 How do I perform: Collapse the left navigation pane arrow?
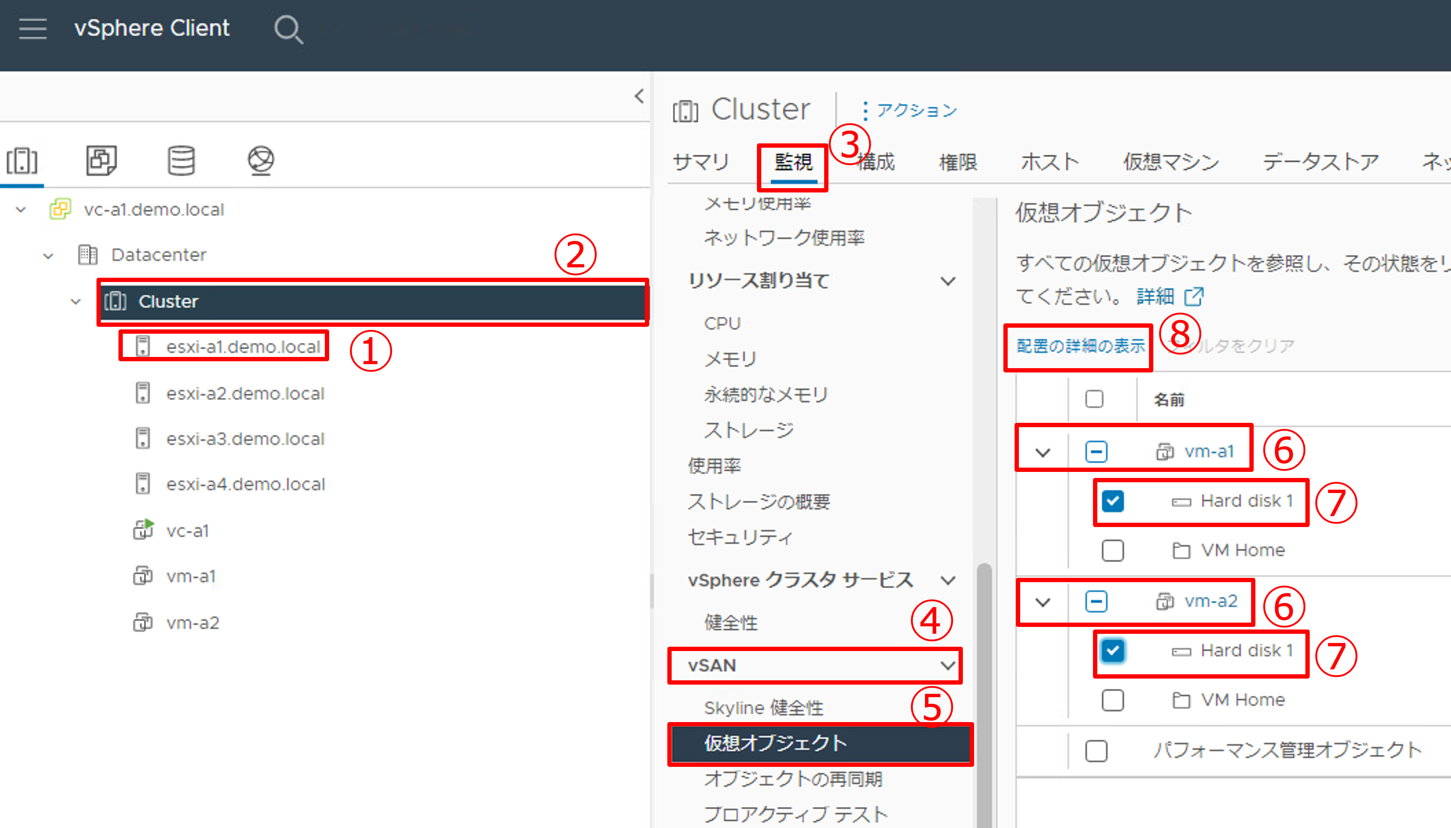639,96
